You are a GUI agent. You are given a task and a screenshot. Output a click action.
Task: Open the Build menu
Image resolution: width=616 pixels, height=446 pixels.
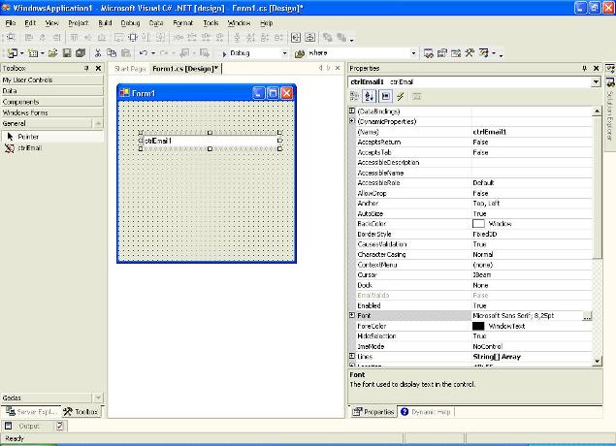tap(105, 23)
